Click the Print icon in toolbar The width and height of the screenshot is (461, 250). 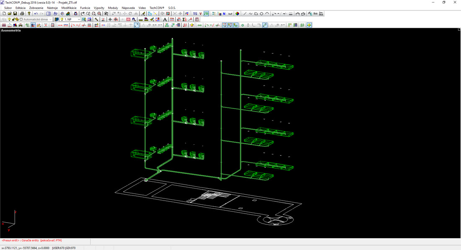click(x=22, y=14)
